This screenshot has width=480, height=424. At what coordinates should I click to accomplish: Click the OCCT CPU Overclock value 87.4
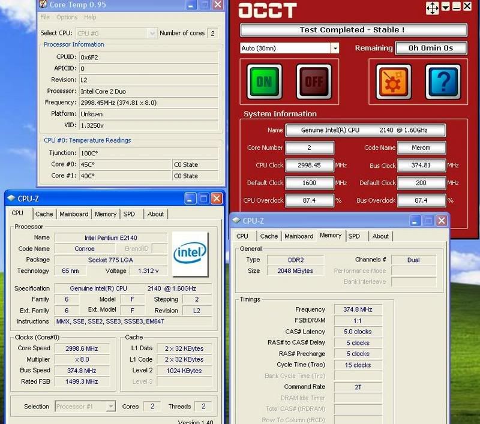click(x=309, y=200)
